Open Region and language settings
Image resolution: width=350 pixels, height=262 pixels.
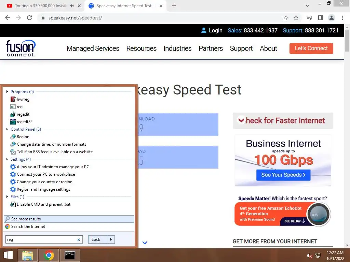pyautogui.click(x=40, y=189)
